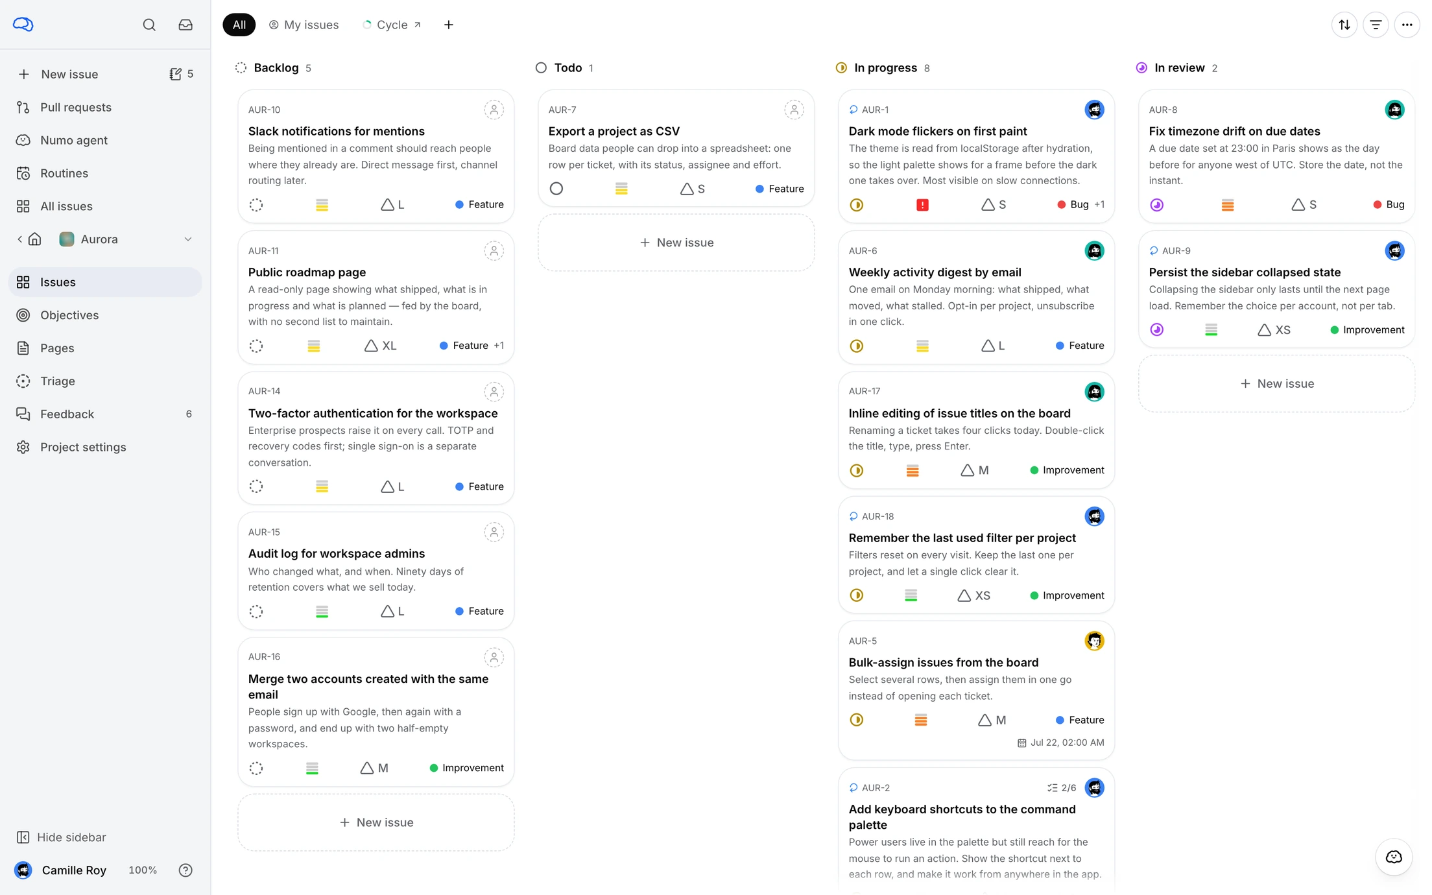Open unassigned assignee picker on AUR-10
This screenshot has width=1432, height=895.
point(494,110)
